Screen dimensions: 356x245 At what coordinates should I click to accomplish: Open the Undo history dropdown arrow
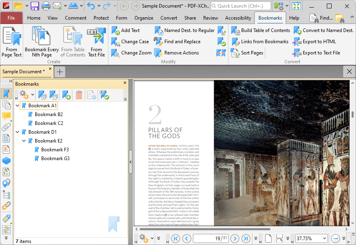(99, 6)
